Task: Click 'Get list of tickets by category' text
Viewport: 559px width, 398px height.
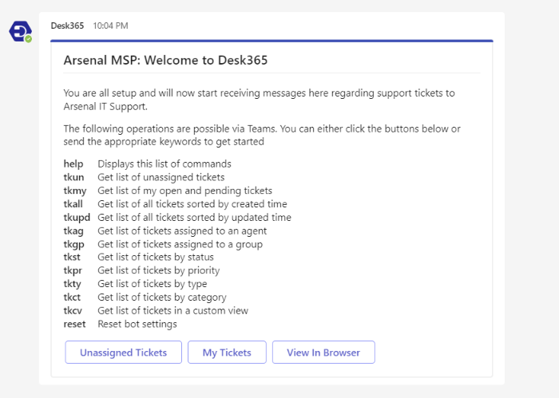Action: 162,298
